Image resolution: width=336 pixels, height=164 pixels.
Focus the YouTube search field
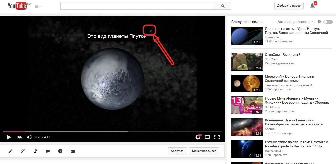137,6
